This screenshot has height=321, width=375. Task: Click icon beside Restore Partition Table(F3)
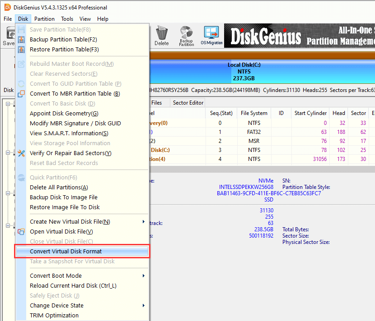tap(21, 50)
